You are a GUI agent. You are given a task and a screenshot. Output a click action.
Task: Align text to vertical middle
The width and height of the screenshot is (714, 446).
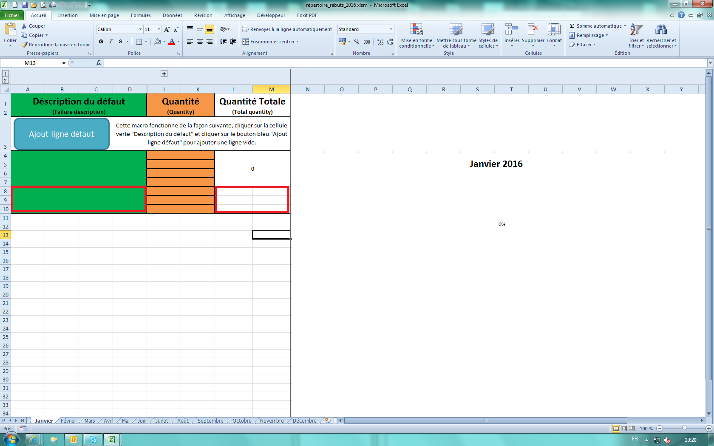click(x=200, y=29)
